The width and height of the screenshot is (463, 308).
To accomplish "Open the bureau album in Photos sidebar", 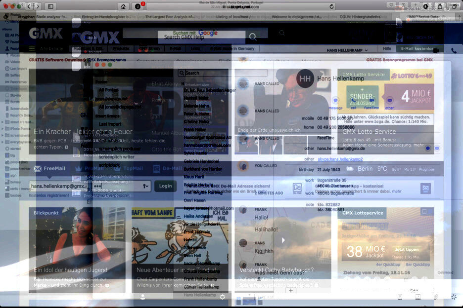I will tap(13, 182).
